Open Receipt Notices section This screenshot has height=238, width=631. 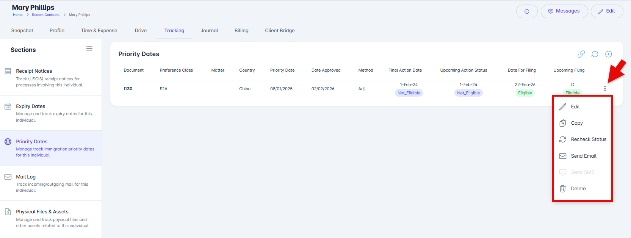(51, 78)
